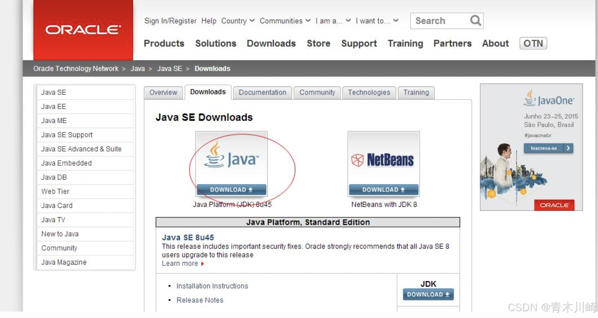Open the Support menu
Viewport: 598px width, 318px height.
[x=359, y=43]
